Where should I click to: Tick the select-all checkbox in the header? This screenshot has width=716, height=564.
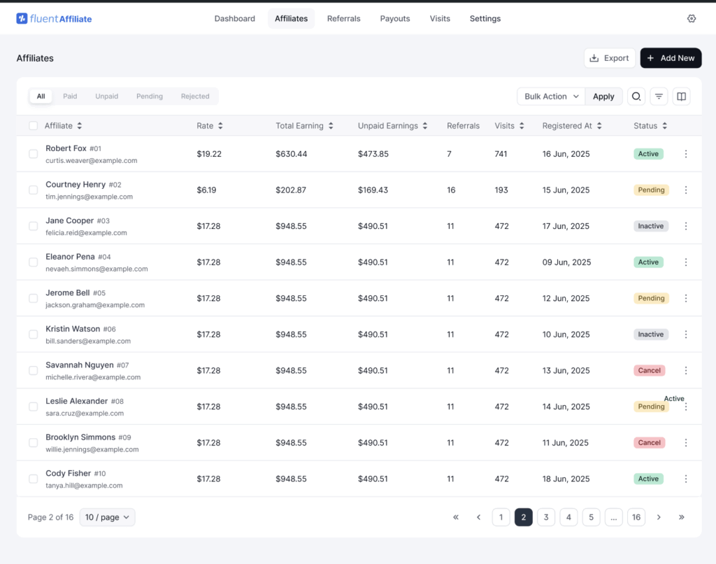tap(34, 126)
